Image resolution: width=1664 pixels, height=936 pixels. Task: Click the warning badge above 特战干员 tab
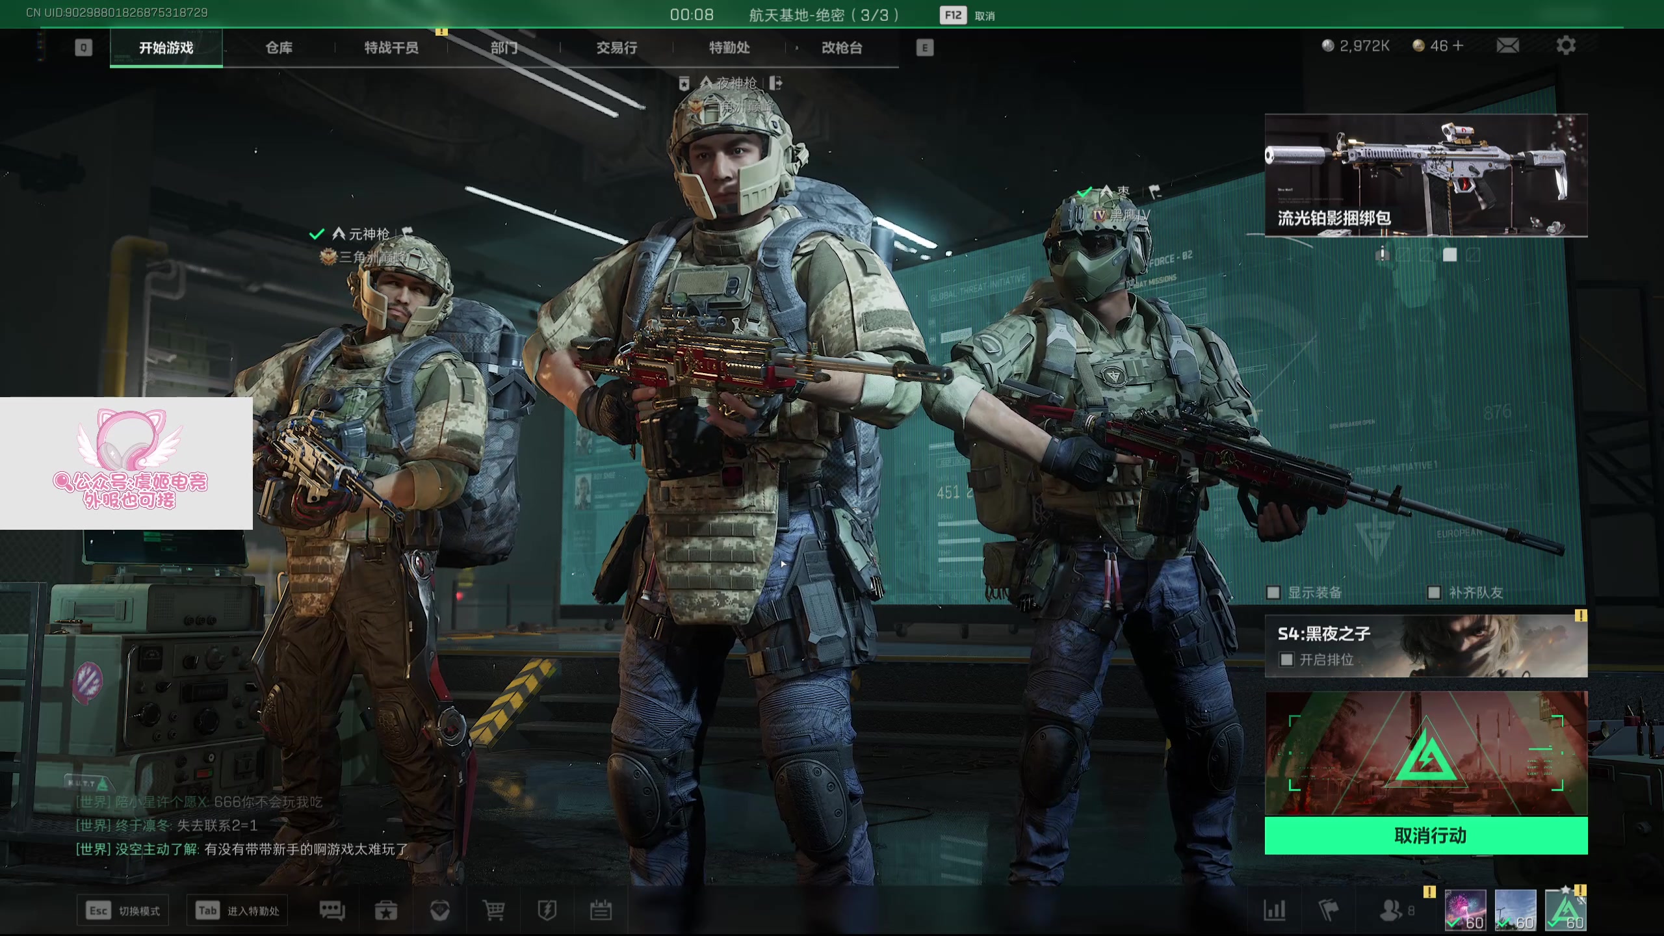441,31
